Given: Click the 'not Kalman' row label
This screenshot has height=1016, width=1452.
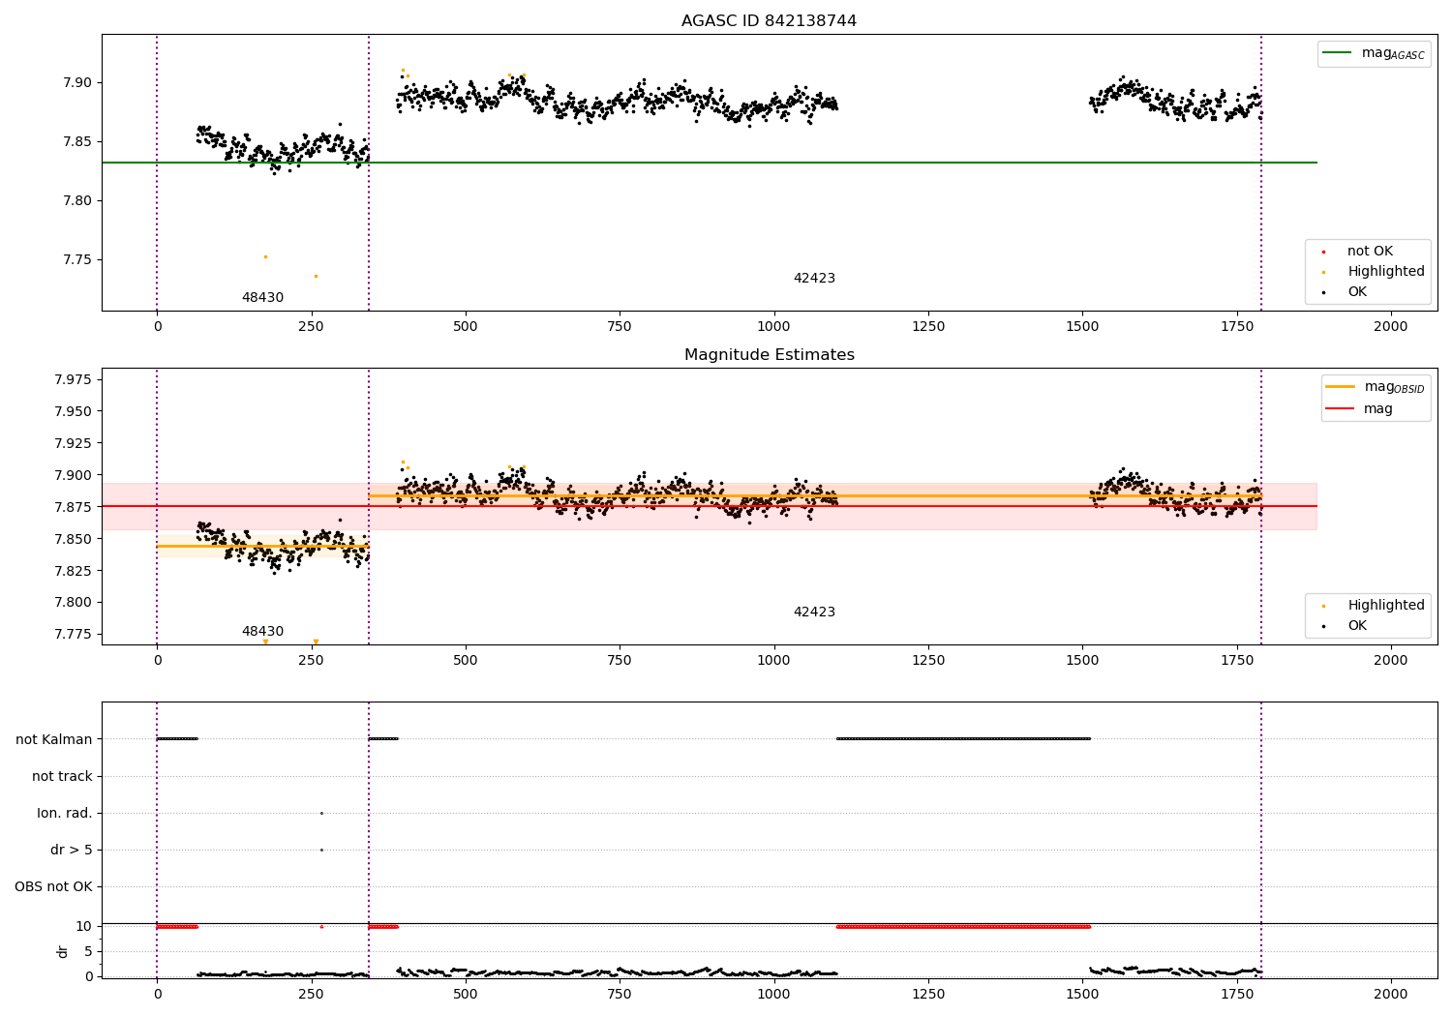Looking at the screenshot, I should [x=54, y=739].
